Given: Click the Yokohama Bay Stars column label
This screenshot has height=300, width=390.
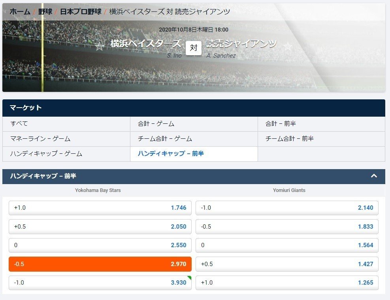Looking at the screenshot, I should 98,190.
